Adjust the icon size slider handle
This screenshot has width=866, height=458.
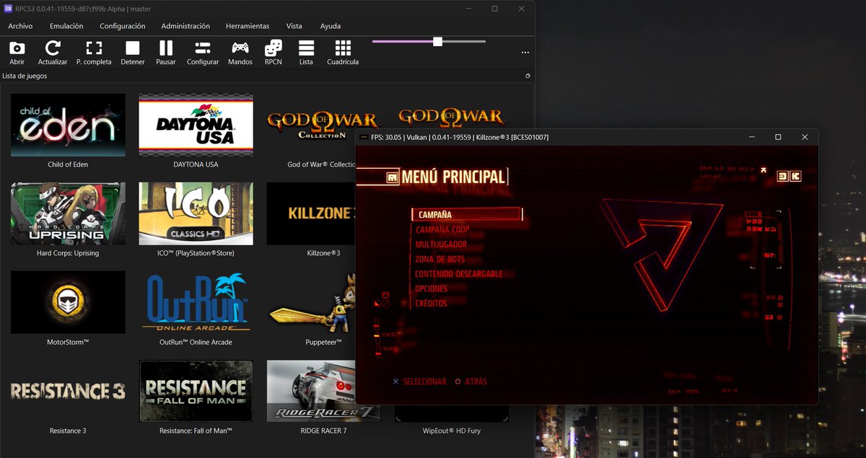(x=437, y=41)
